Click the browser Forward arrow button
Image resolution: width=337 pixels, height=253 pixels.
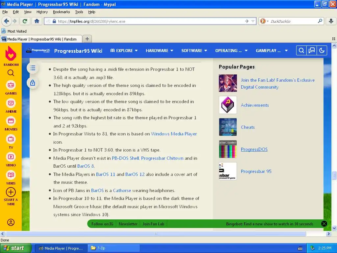click(x=15, y=21)
